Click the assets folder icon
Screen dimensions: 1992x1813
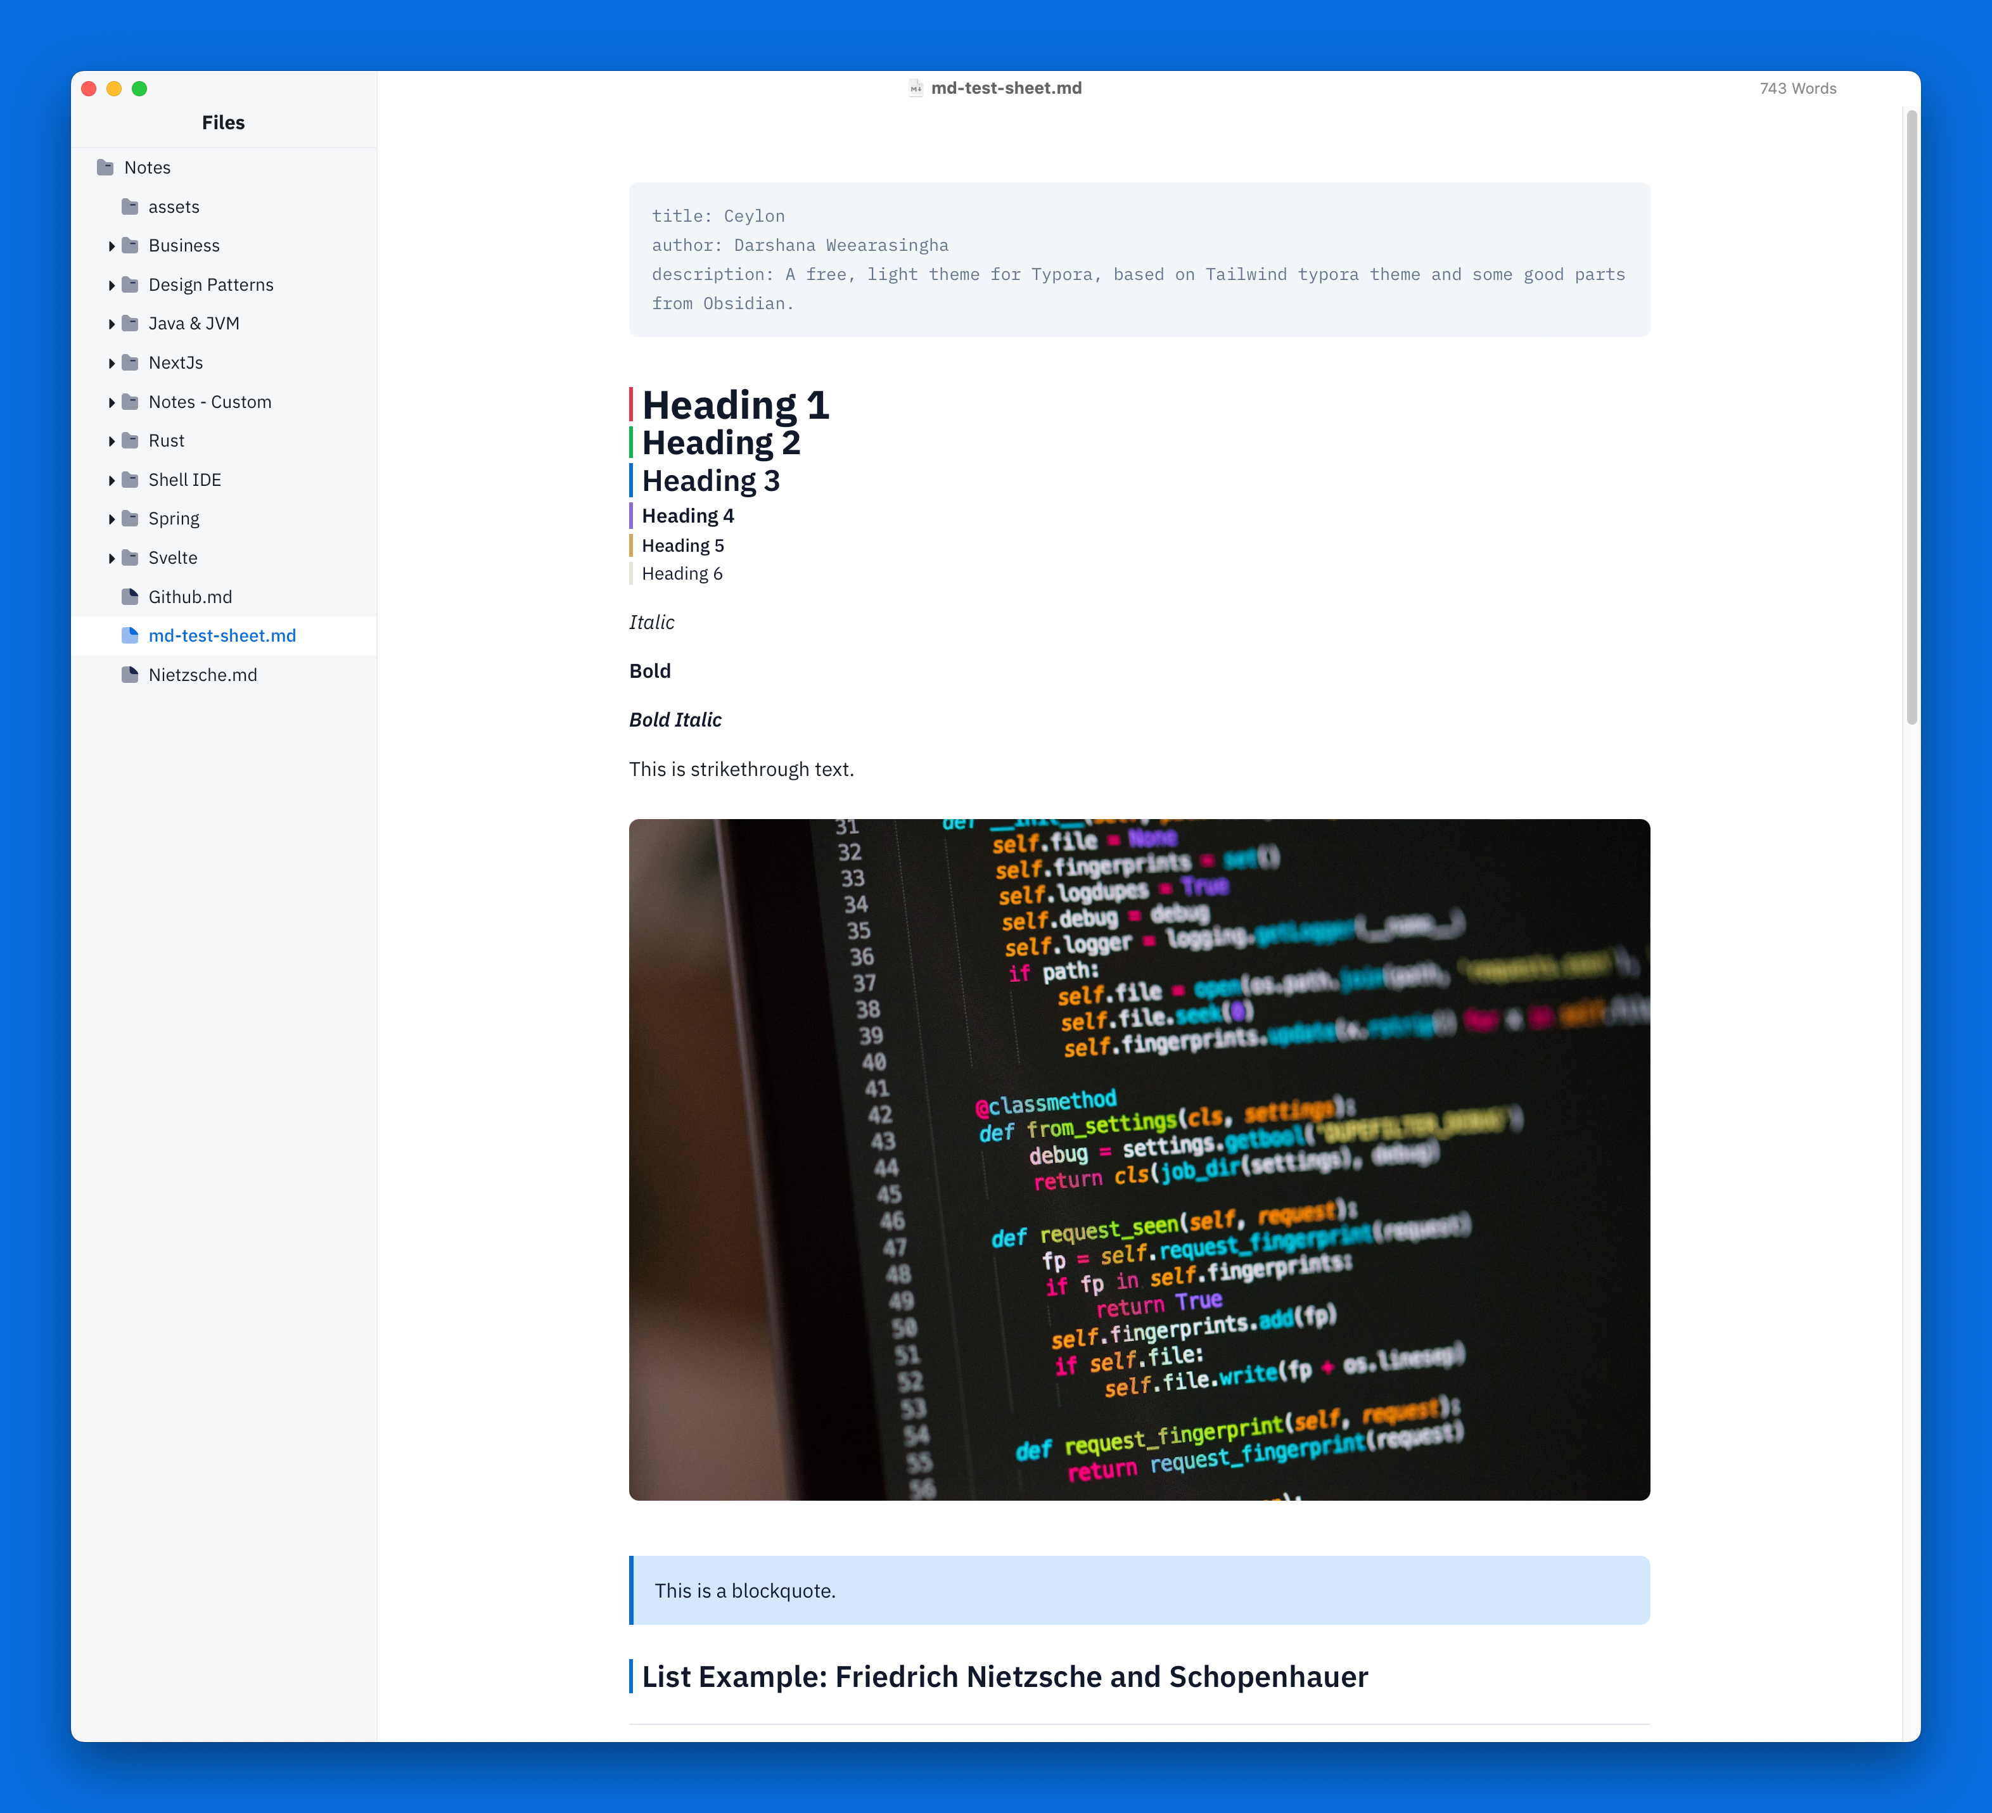129,207
